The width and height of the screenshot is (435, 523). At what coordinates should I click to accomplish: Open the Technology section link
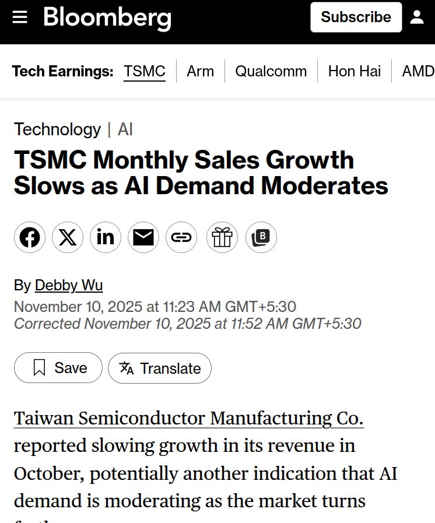point(57,129)
